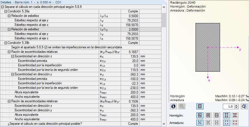Show Armadura stress (σ) display icon
Image resolution: width=249 pixels, height=127 pixels.
coord(208,123)
